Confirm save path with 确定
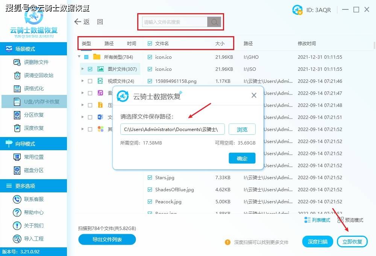This screenshot has width=376, height=256. (242, 158)
